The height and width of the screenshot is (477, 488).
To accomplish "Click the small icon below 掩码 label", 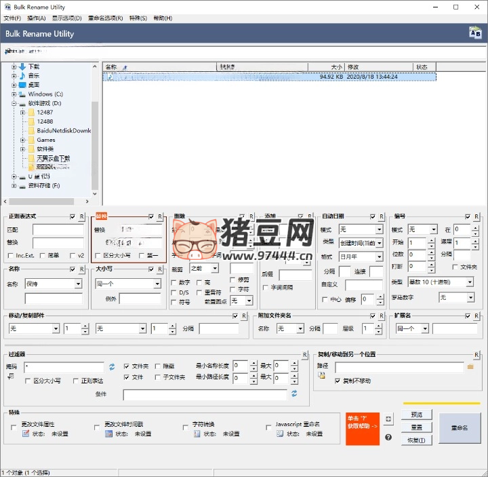I will [11, 376].
